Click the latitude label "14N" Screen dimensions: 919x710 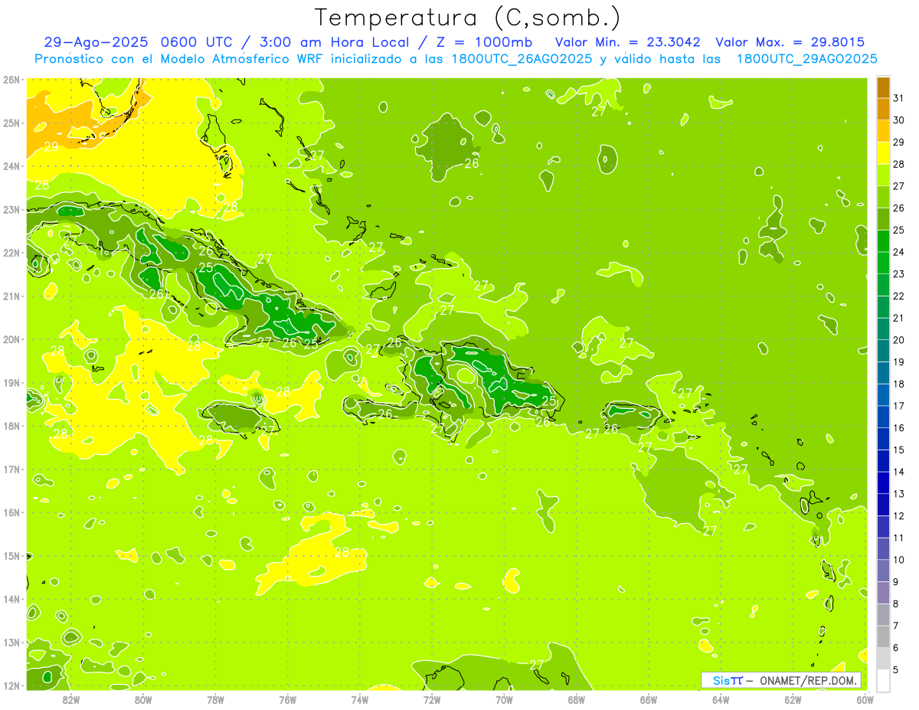click(x=11, y=599)
